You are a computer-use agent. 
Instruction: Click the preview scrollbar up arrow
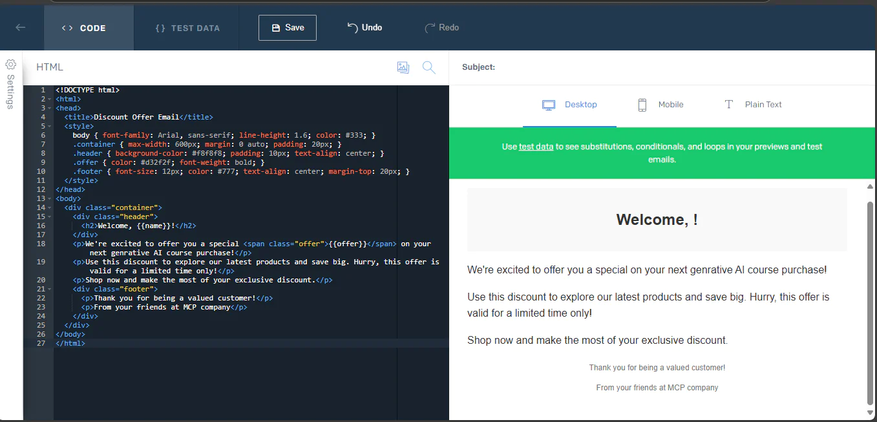point(869,186)
